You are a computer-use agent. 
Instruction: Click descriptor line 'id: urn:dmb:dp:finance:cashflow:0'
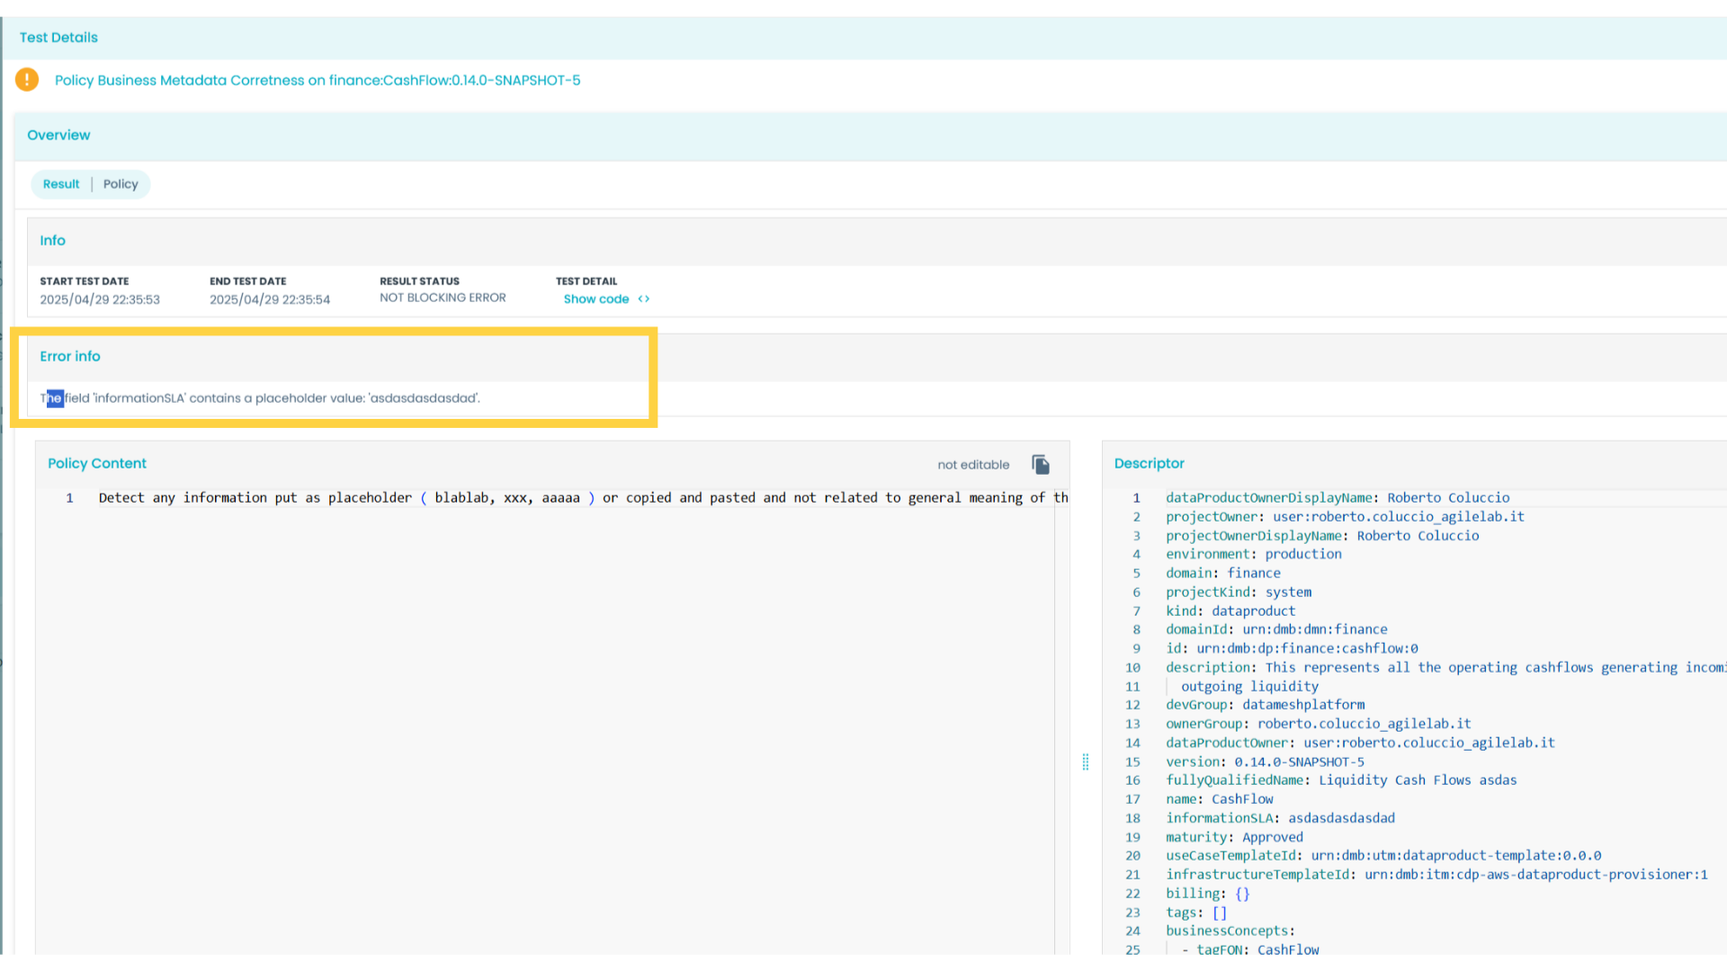[1292, 649]
